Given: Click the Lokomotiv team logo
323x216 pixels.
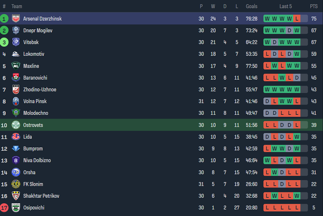Looking at the screenshot, I should tap(16, 54).
